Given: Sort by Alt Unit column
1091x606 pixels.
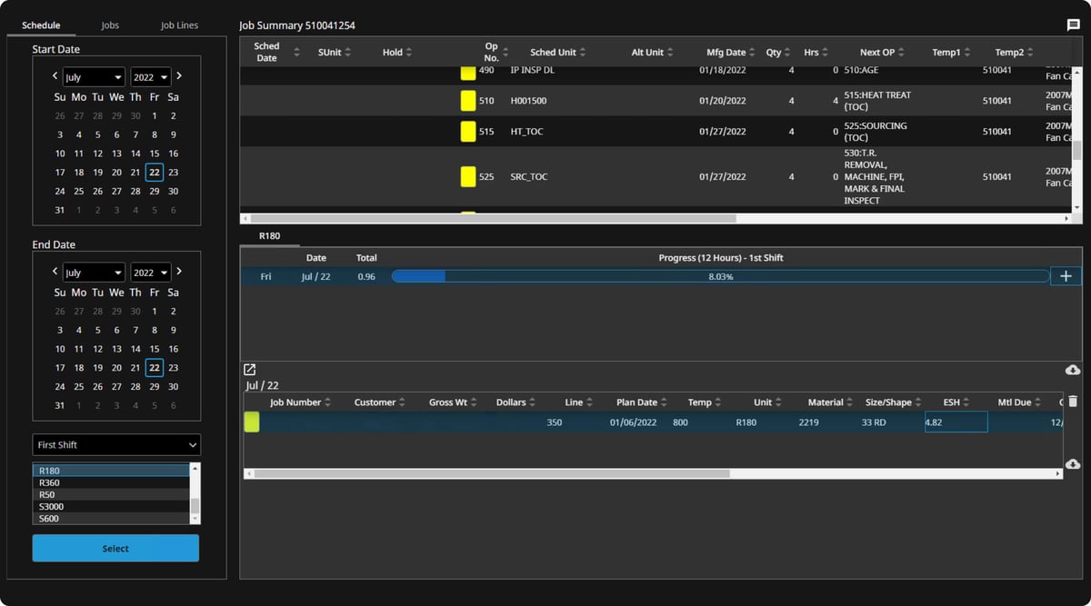Looking at the screenshot, I should 670,53.
